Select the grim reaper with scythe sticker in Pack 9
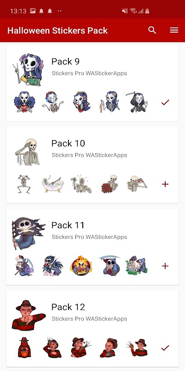Viewport: 185px width, 371px height. 137,102
